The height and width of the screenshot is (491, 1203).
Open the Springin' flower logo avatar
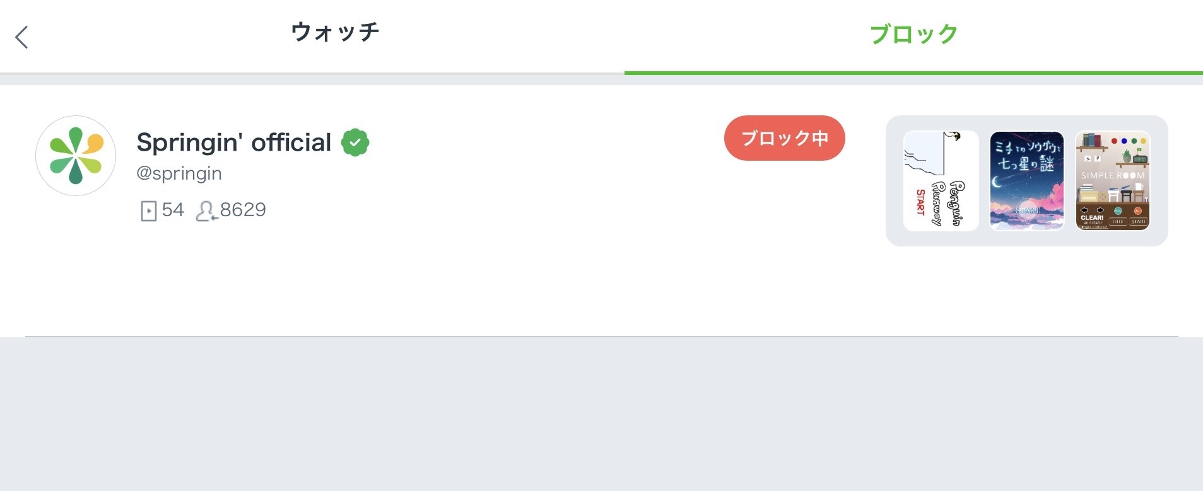pos(76,156)
